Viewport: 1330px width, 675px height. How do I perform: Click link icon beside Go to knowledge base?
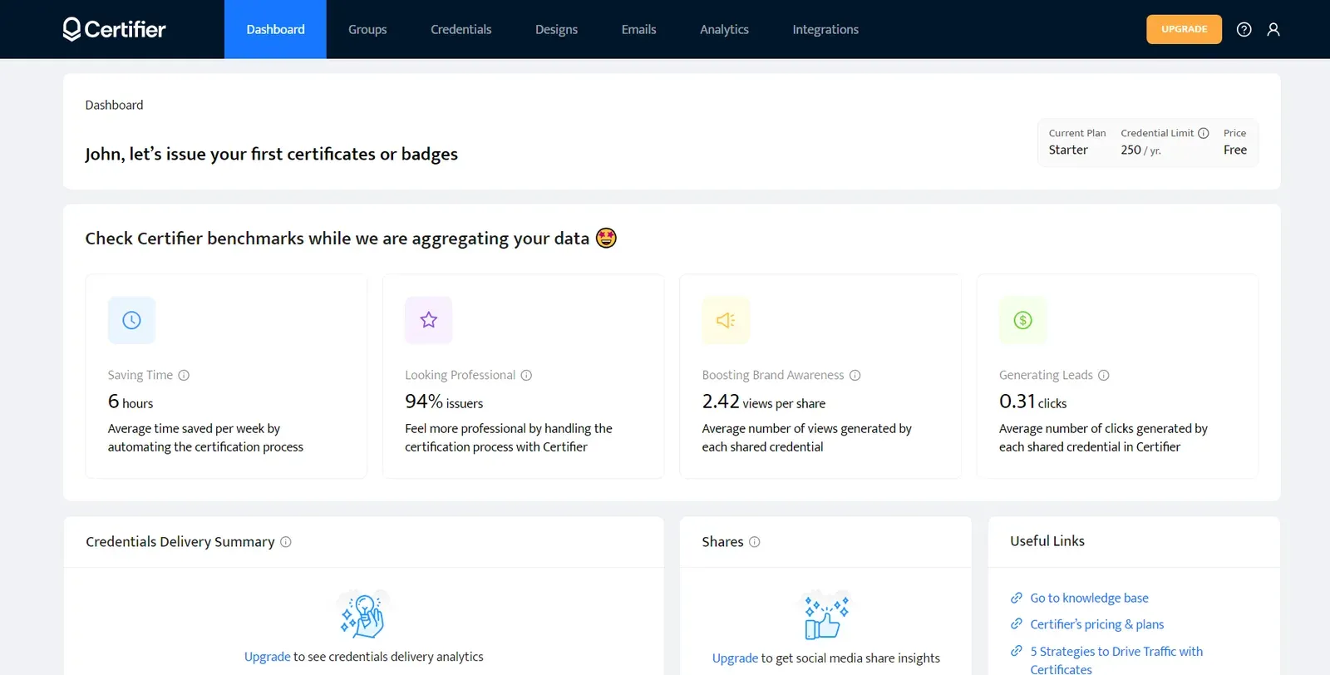tap(1016, 598)
